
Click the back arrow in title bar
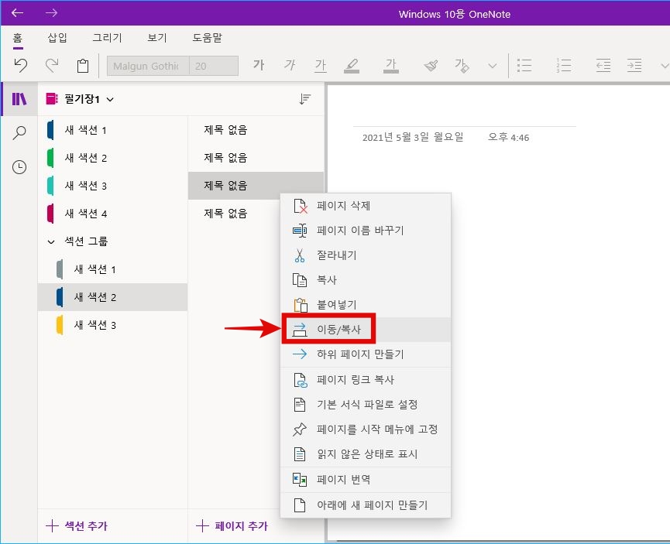tap(17, 13)
